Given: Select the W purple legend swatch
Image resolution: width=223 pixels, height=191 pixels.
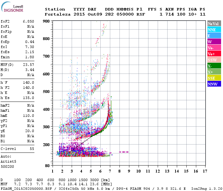Looking at the screenshot, I should [214, 41].
